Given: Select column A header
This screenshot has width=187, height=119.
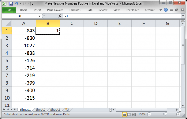Looking at the screenshot, I should (x=24, y=23).
